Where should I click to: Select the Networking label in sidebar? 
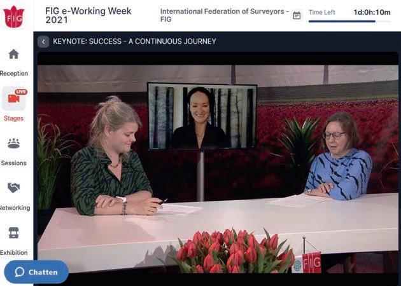[x=15, y=208]
